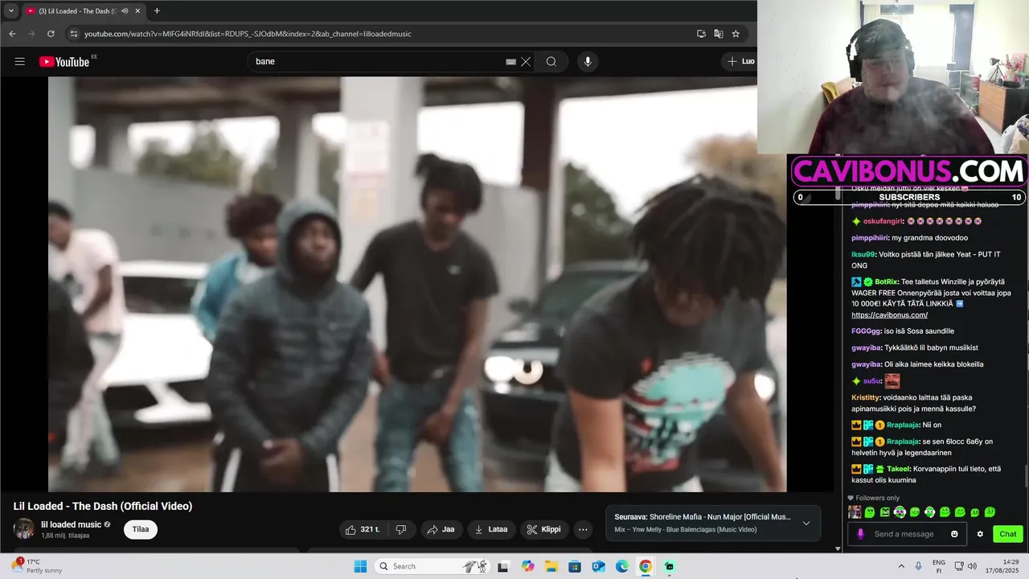The image size is (1029, 579).
Task: Open the YouTube hamburger guide menu
Action: 20,62
